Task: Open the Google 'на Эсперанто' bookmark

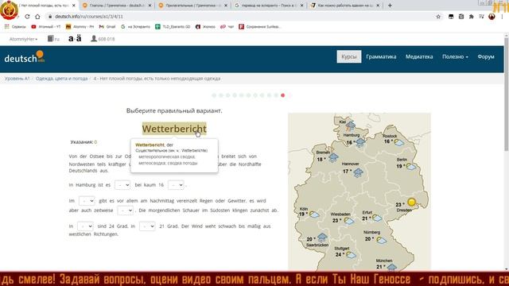Action: coord(135,26)
